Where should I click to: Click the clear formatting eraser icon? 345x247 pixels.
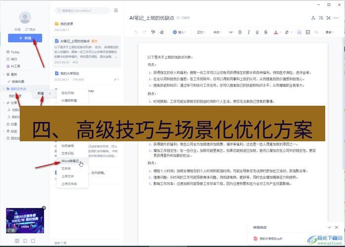[162, 32]
